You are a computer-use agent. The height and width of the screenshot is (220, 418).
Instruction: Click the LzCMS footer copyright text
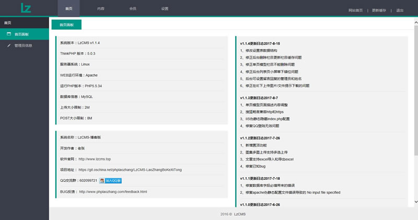pyautogui.click(x=240, y=214)
